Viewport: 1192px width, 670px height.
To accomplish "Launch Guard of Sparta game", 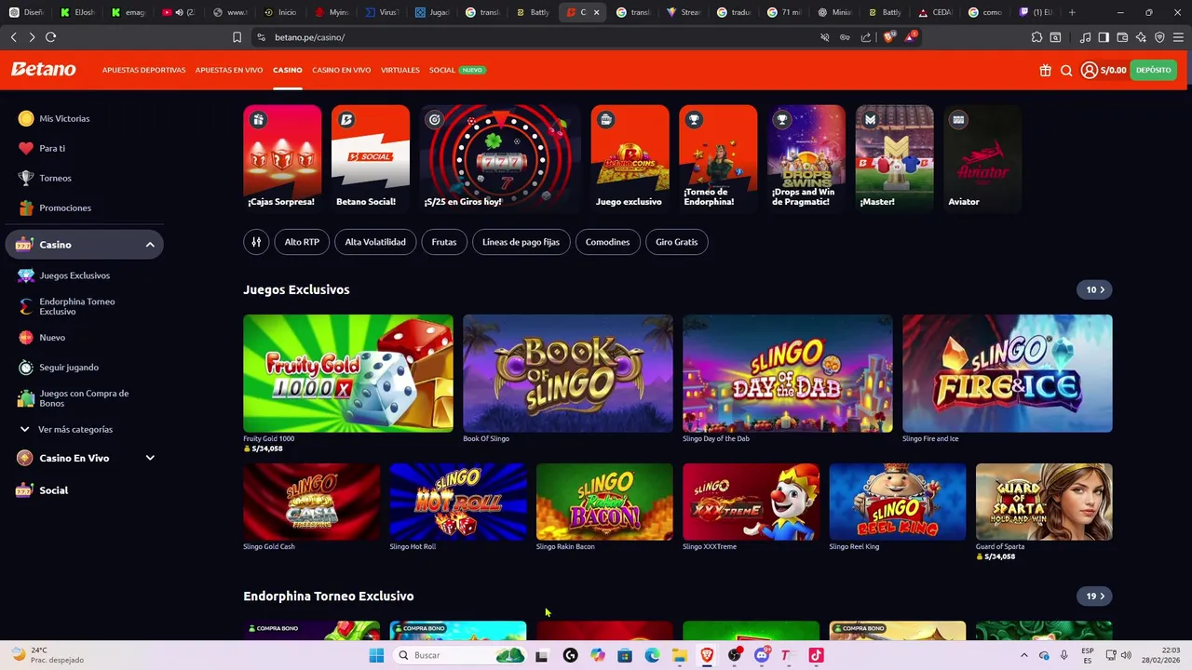I will tap(1044, 502).
